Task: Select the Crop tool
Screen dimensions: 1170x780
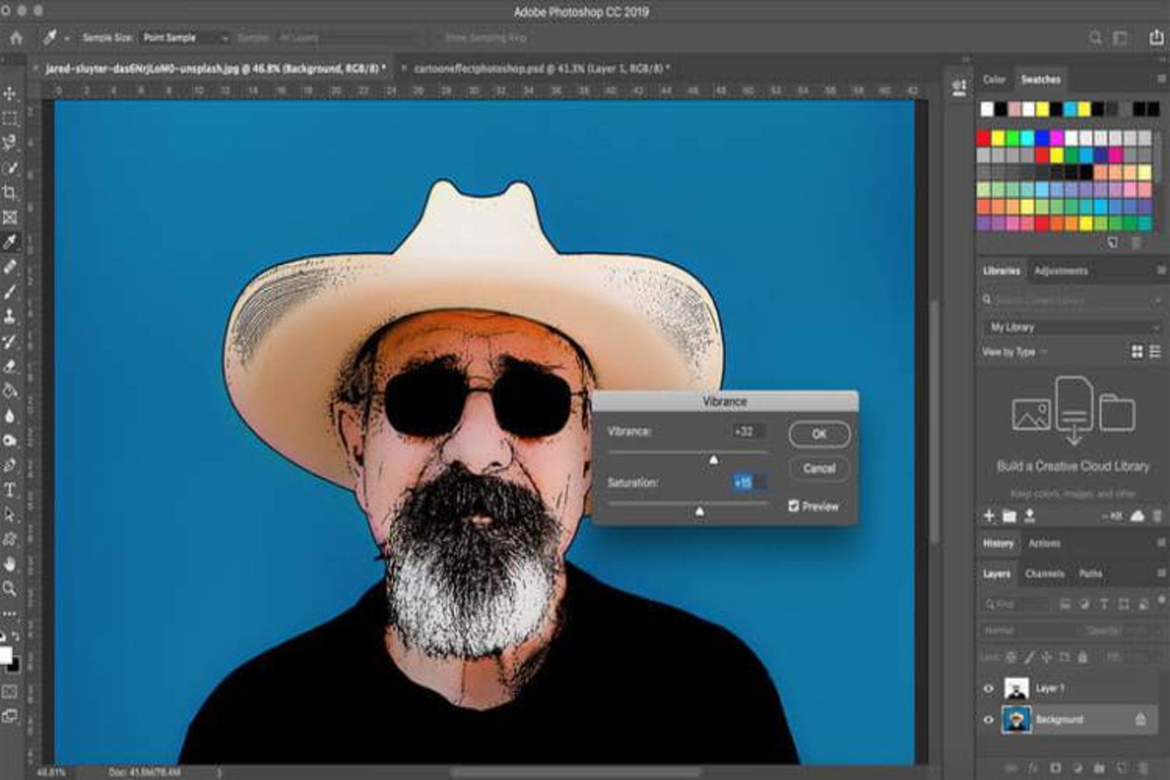Action: tap(10, 193)
